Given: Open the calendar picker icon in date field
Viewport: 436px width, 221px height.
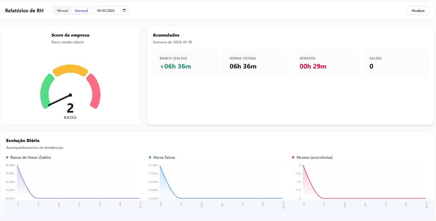Looking at the screenshot, I should [x=124, y=11].
